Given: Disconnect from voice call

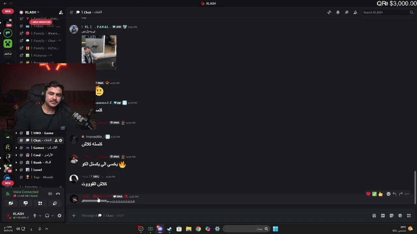Looking at the screenshot, I should 58,194.
